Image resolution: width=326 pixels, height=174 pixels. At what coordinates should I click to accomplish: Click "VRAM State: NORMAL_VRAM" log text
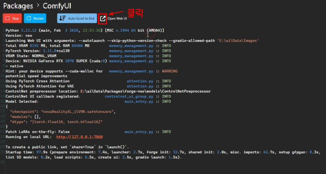[31, 56]
